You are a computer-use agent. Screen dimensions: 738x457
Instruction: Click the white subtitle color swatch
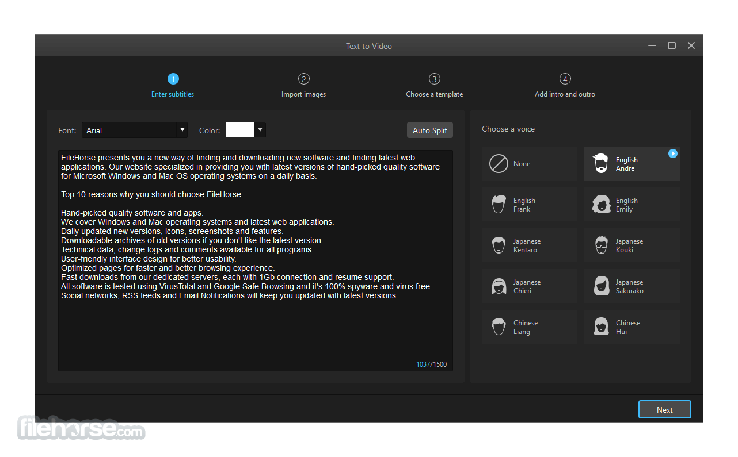(239, 130)
